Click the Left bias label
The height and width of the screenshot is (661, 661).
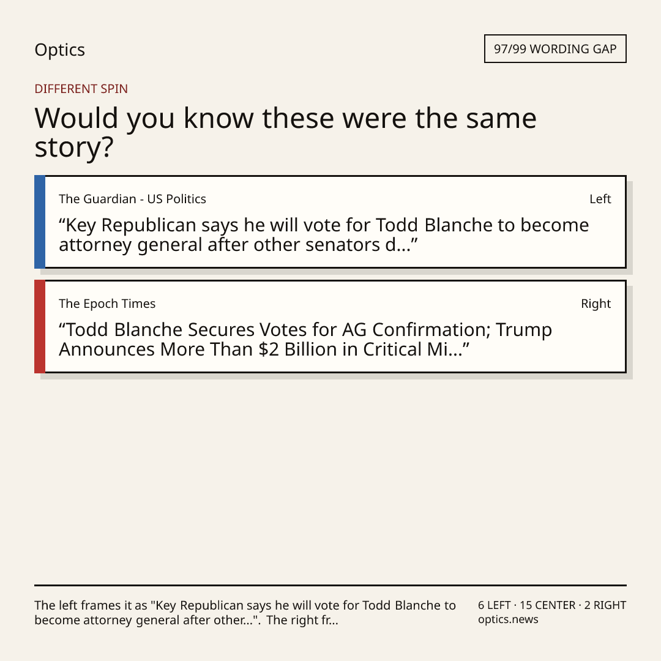(600, 199)
